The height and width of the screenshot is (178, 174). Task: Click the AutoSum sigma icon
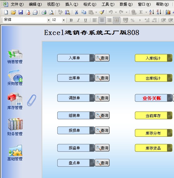coord(141,12)
